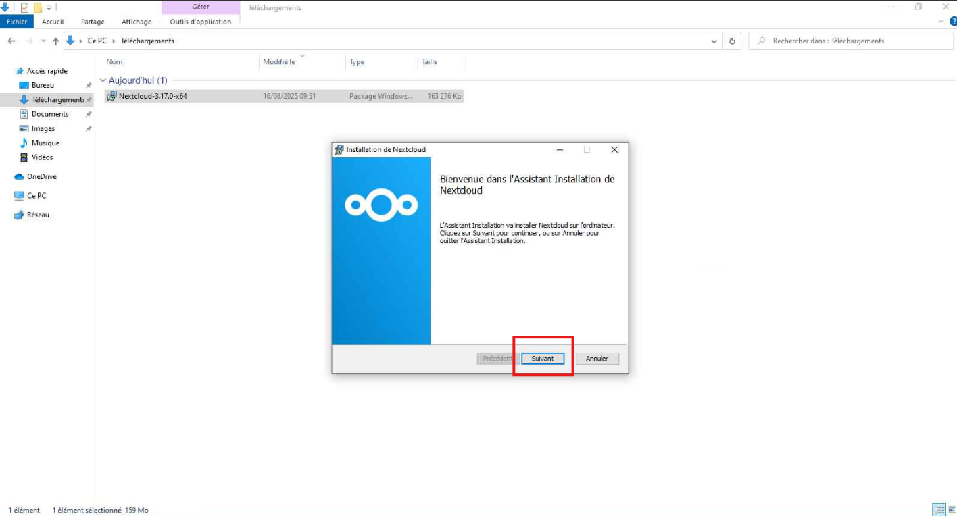Switch to the Affichage ribbon tab
Viewport: 957px width, 516px height.
click(136, 22)
